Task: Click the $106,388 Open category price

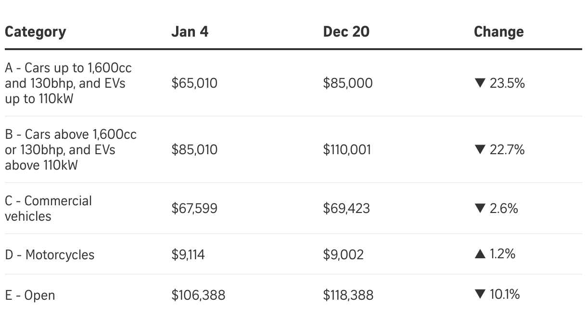Action: point(198,295)
